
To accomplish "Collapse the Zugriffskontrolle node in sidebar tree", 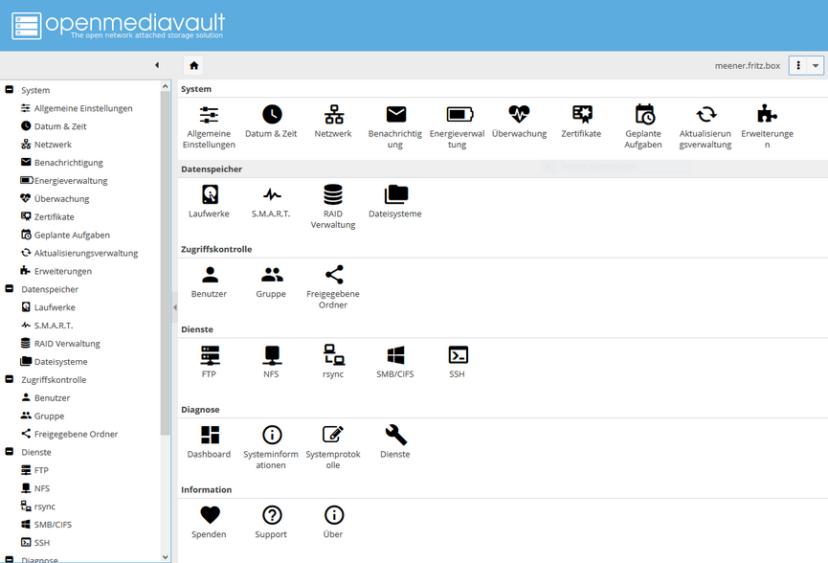I will tap(9, 379).
